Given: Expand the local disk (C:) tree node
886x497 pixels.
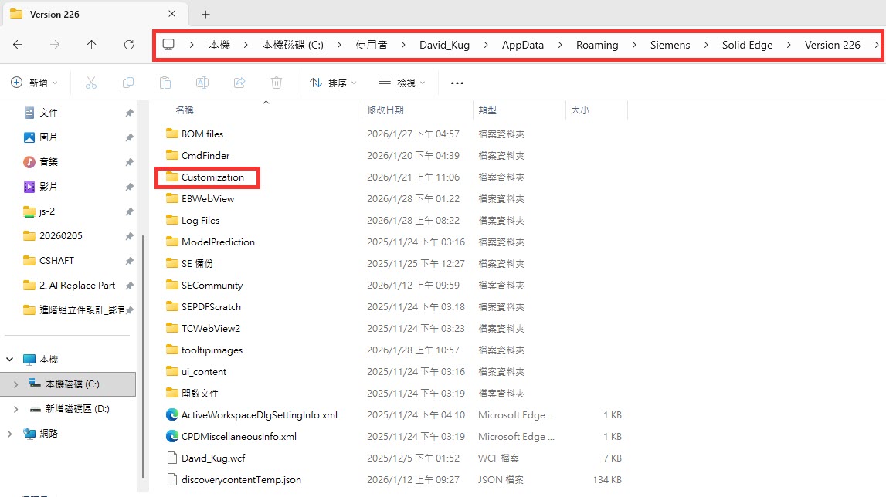Looking at the screenshot, I should point(16,384).
